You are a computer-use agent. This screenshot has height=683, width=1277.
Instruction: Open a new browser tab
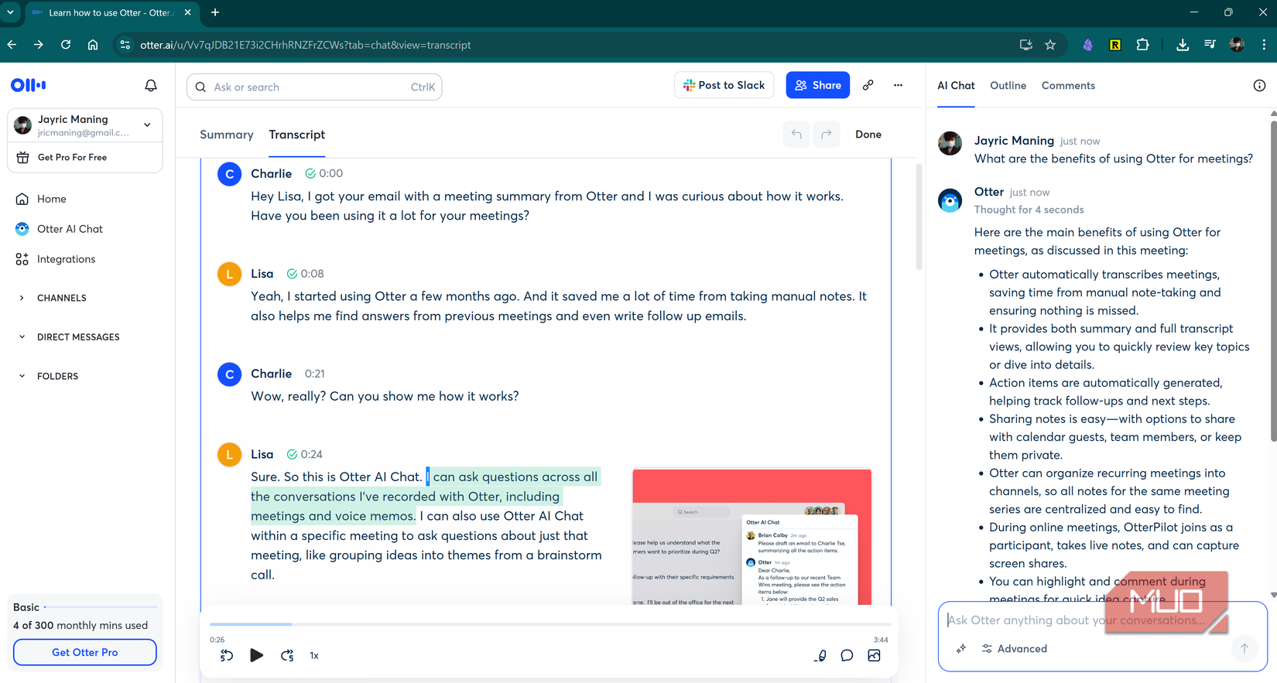pyautogui.click(x=215, y=12)
